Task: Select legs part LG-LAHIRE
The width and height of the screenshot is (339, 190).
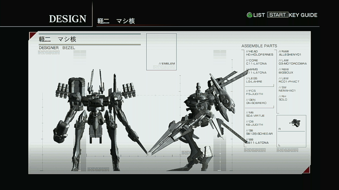Action: click(x=254, y=82)
